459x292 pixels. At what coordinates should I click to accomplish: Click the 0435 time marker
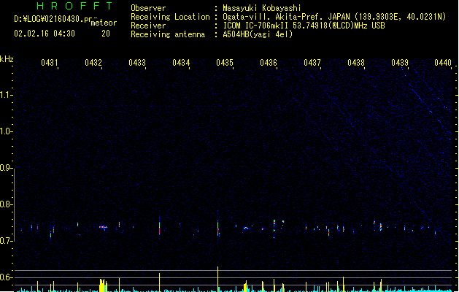(225, 63)
